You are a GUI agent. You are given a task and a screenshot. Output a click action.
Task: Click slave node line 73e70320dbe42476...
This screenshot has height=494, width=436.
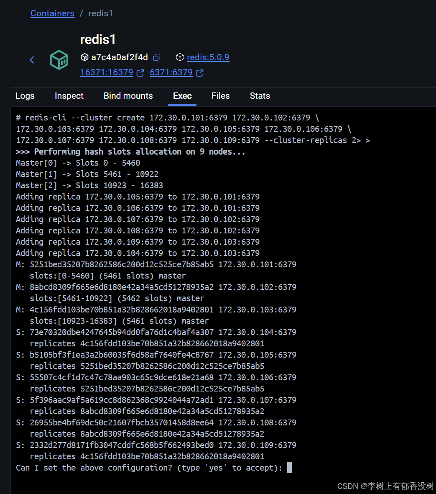point(156,333)
